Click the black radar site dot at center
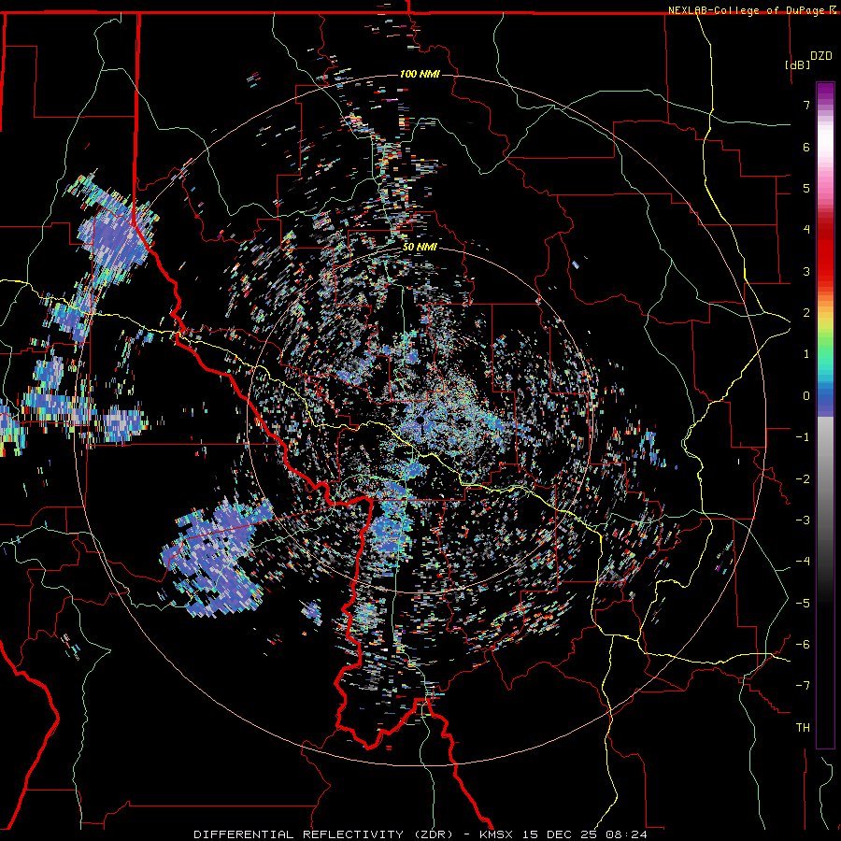Screen dimensions: 841x841 coord(420,420)
